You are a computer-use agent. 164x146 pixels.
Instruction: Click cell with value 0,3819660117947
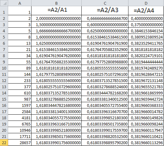146,130
